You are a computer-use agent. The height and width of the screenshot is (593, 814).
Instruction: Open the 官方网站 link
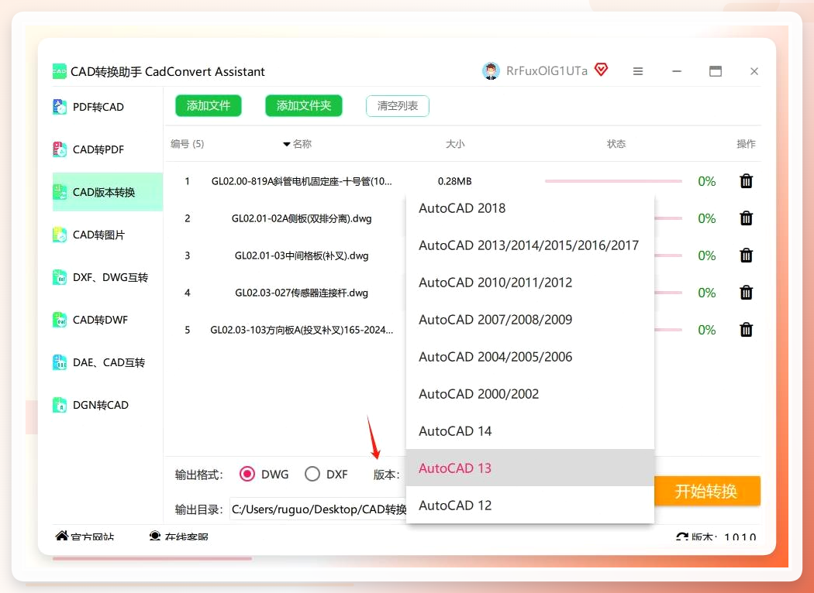coord(85,536)
